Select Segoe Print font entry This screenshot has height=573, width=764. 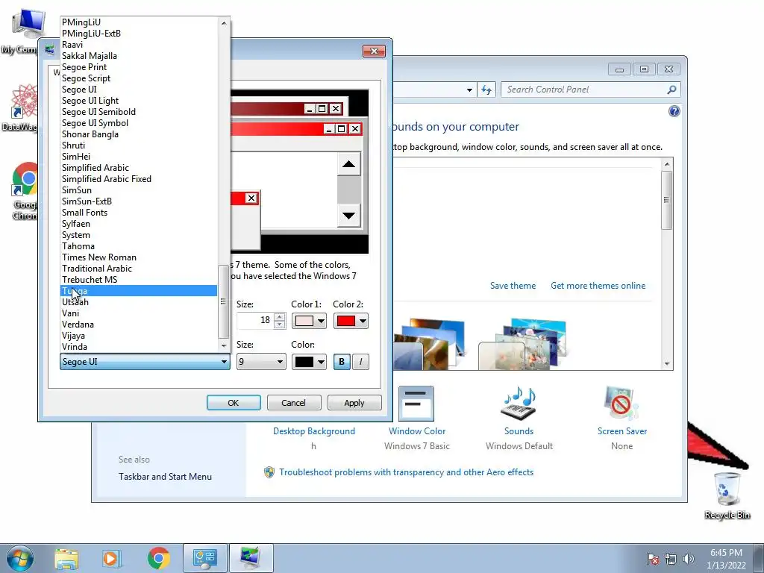138,66
